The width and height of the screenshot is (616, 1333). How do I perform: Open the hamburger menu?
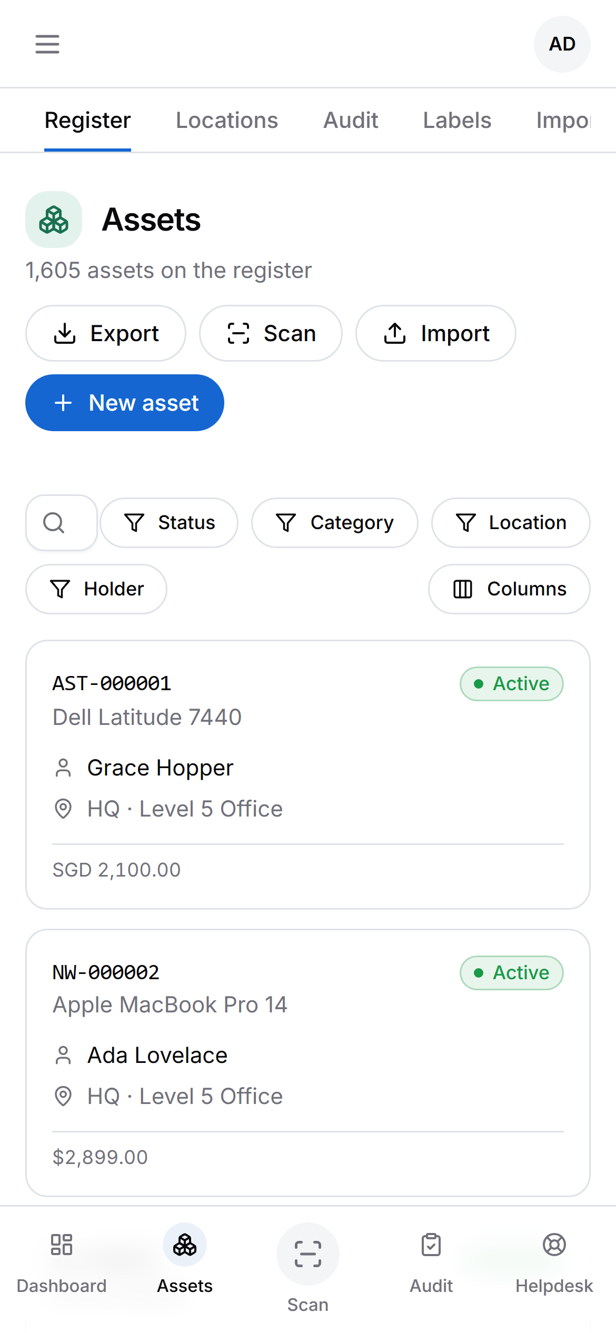[47, 44]
